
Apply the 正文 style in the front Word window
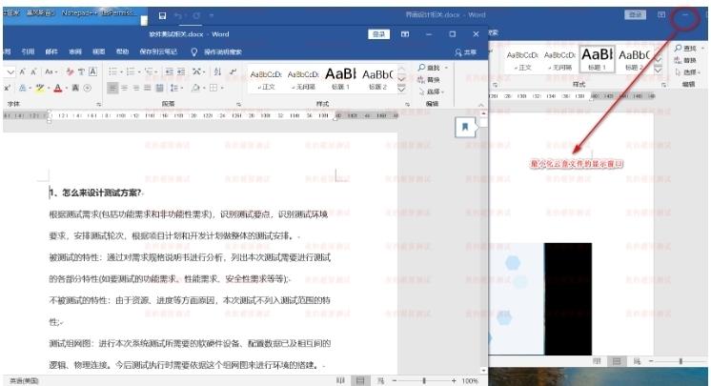(x=266, y=79)
